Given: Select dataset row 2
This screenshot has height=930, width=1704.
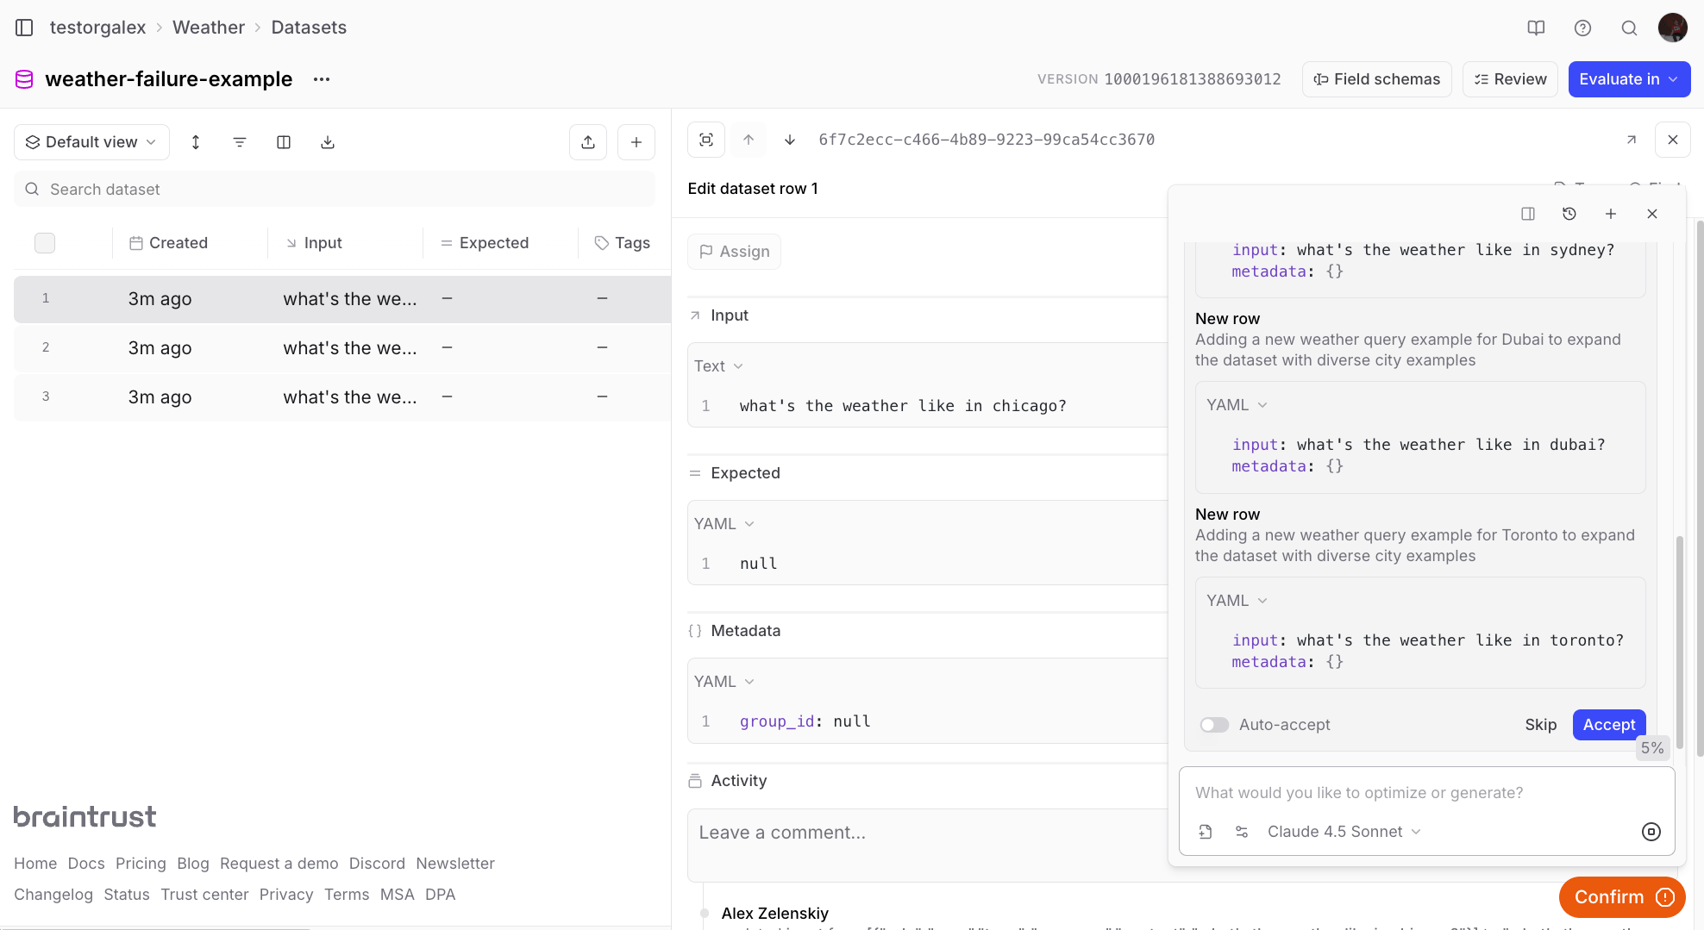Looking at the screenshot, I should (342, 348).
